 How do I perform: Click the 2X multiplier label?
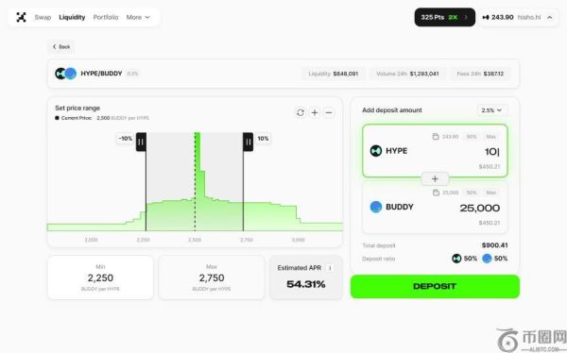click(x=453, y=17)
